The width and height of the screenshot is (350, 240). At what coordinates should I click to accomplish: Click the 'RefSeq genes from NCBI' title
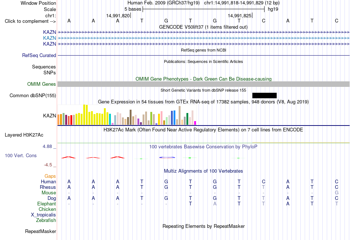(x=203, y=50)
